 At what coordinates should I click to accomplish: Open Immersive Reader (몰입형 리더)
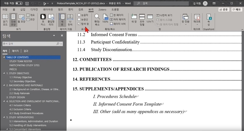(x=51, y=20)
